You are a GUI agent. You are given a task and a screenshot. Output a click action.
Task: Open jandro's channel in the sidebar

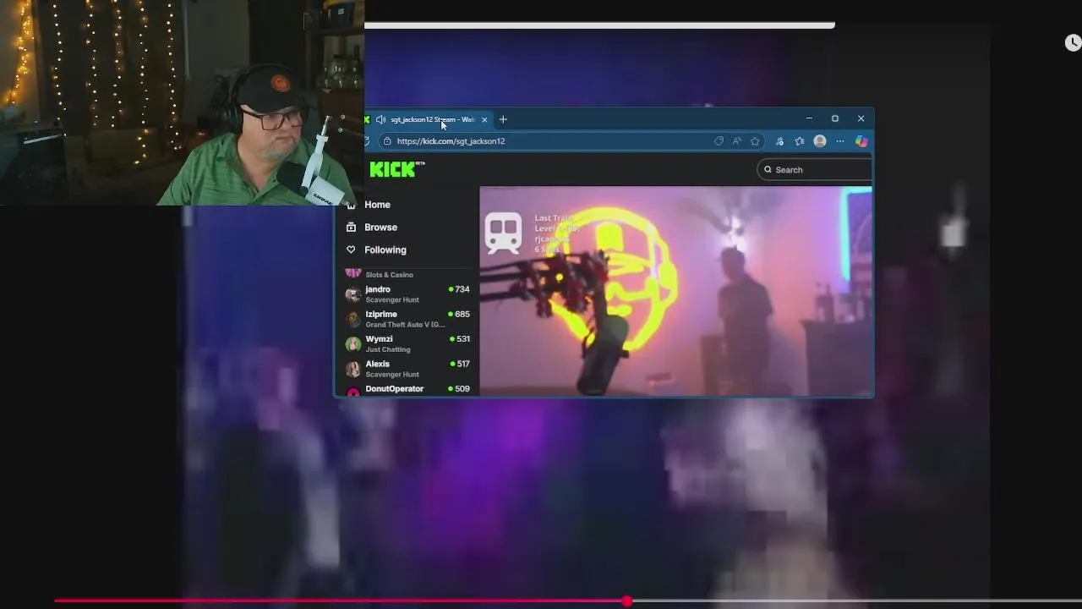407,294
